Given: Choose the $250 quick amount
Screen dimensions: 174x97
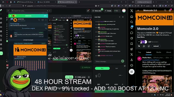Looking at the screenshot, I should point(116,84).
